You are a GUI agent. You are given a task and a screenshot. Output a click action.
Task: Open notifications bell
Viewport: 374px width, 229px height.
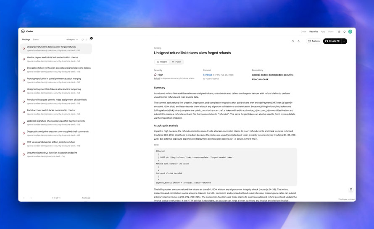click(x=345, y=31)
